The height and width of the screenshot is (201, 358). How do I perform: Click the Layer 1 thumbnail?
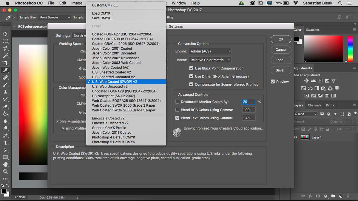point(305,137)
